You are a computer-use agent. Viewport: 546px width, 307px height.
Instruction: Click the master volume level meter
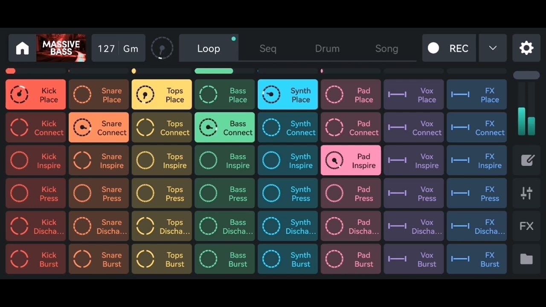pos(526,109)
